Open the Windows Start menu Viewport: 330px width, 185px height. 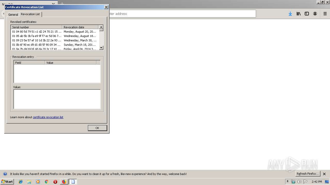point(7,182)
